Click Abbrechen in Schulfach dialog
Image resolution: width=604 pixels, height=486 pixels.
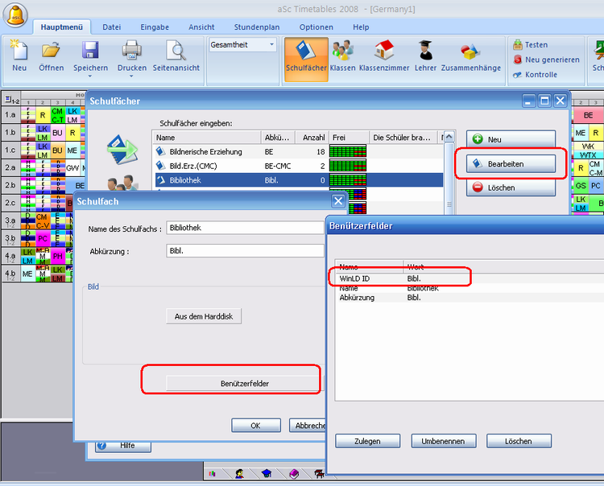tap(308, 426)
